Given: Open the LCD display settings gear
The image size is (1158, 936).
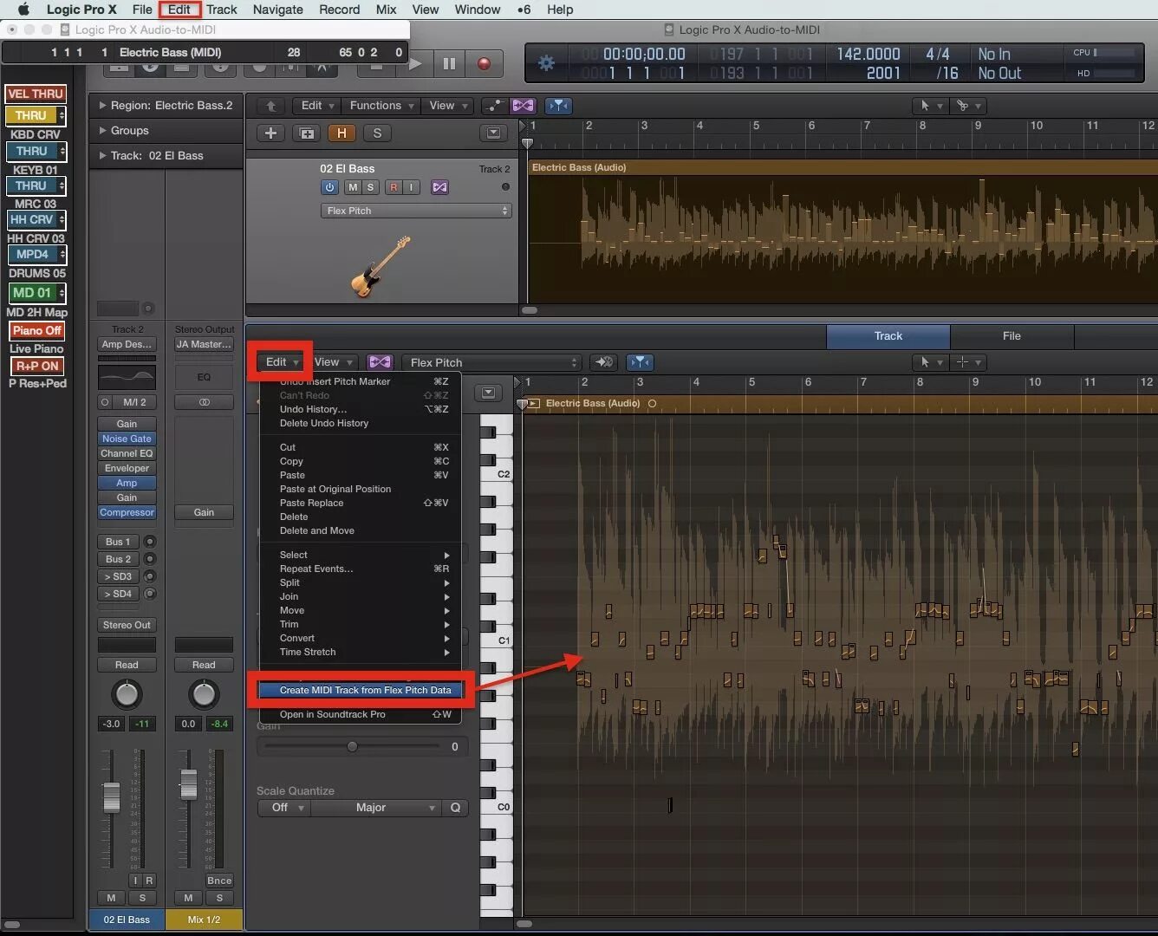Looking at the screenshot, I should (546, 63).
